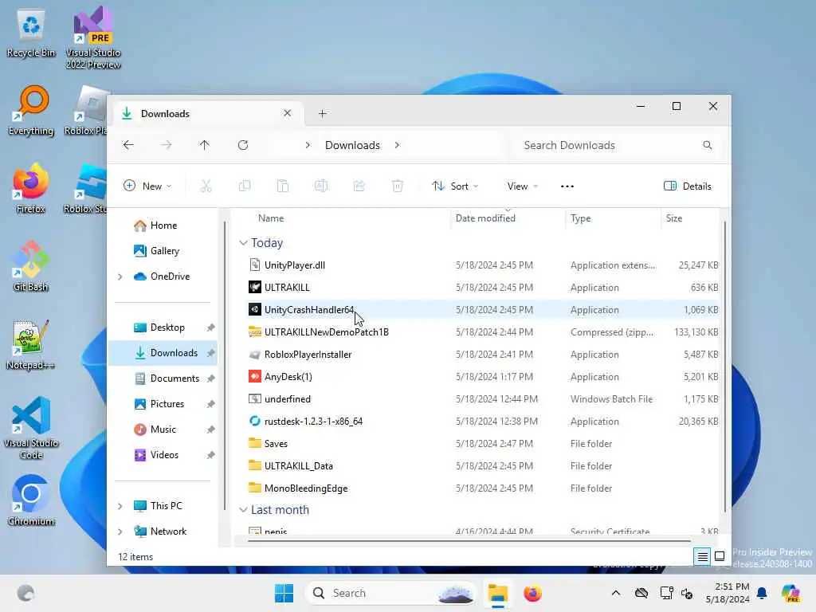Click the Downloads breadcrumb in address bar
Viewport: 816px width, 612px height.
click(352, 145)
